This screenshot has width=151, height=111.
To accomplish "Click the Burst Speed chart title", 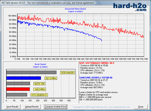I will (40, 64).
